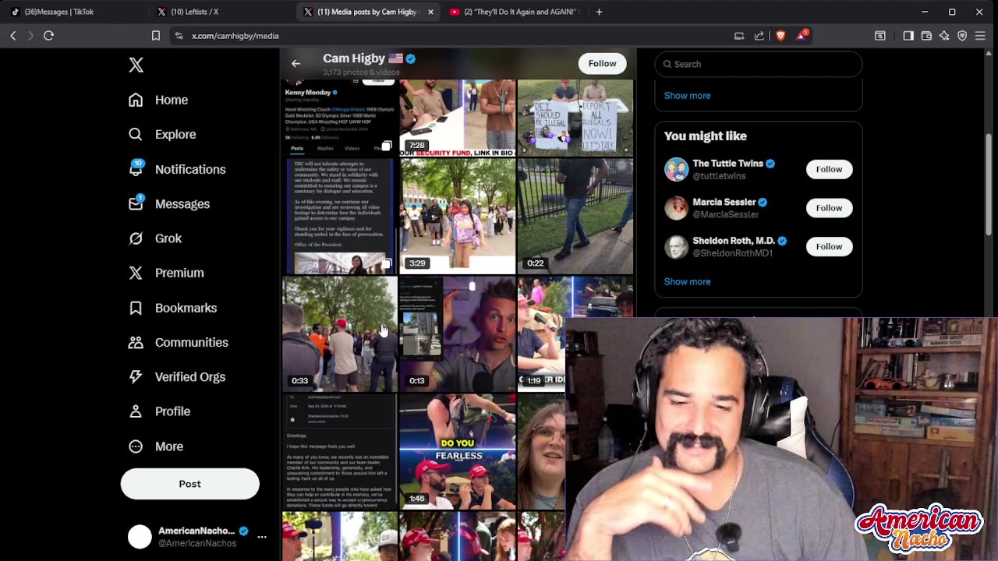Open Notifications in the sidebar
The height and width of the screenshot is (561, 998).
(177, 169)
